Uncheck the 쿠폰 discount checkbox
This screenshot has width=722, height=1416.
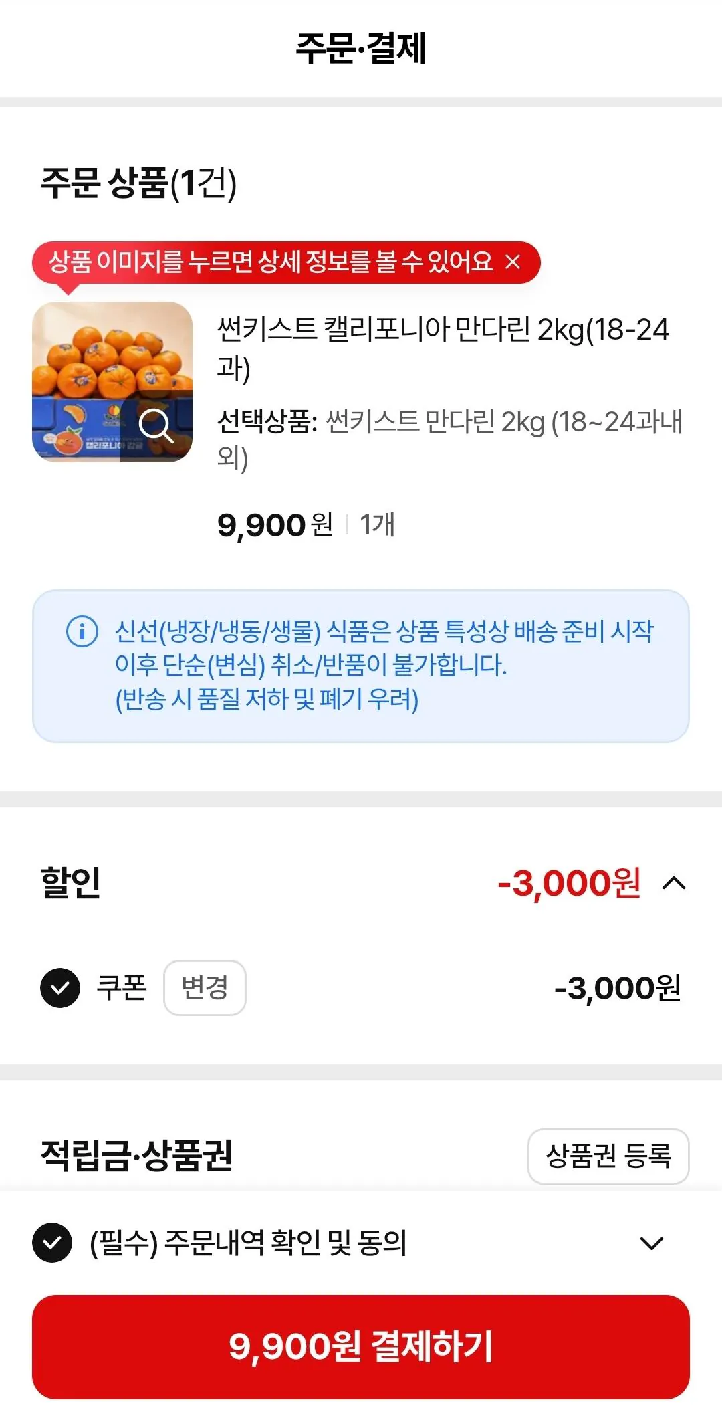pos(60,987)
